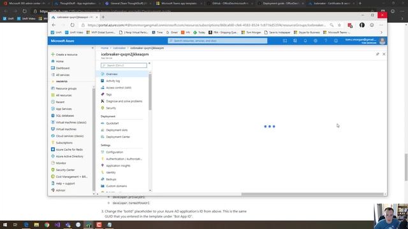Collapse the Azure left sidebar
This screenshot has height=229, width=408.
point(92,48)
